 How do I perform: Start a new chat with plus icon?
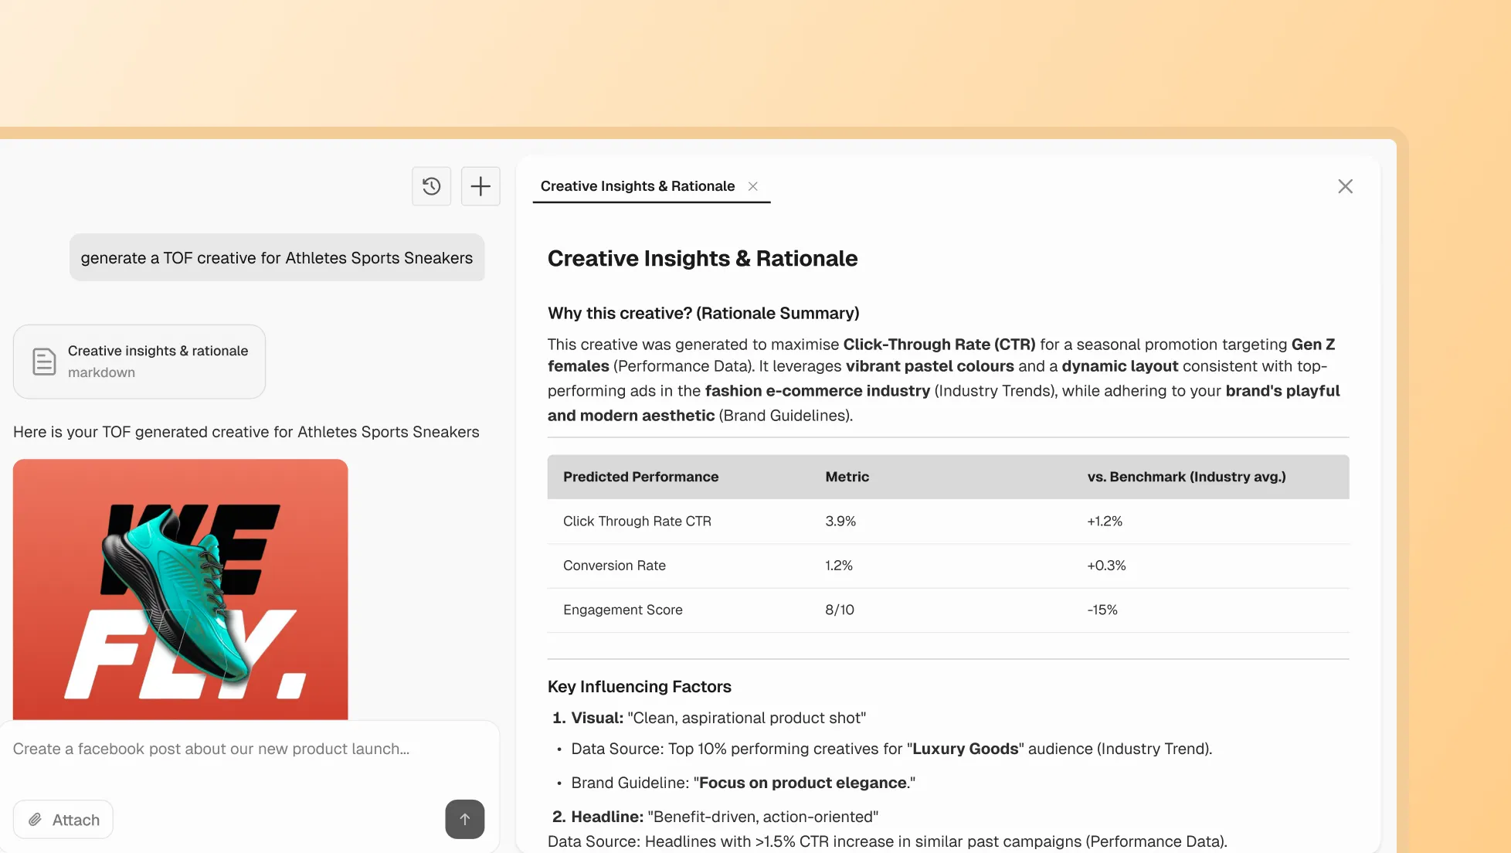point(480,186)
